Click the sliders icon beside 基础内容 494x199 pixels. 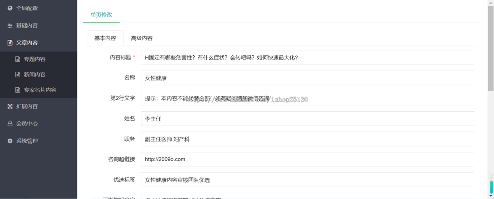tap(10, 25)
